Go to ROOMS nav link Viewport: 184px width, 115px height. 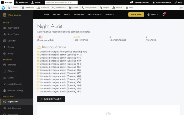pos(57,14)
